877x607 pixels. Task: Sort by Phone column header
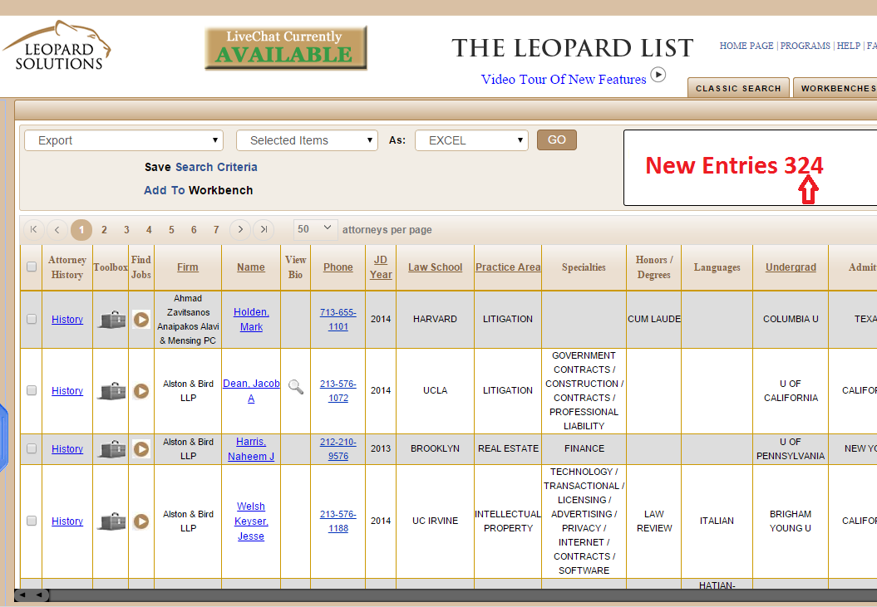click(x=337, y=267)
